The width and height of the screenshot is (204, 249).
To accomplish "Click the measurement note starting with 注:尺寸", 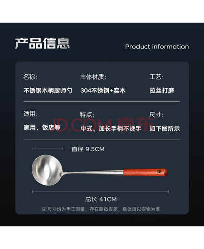I will 101,209.
